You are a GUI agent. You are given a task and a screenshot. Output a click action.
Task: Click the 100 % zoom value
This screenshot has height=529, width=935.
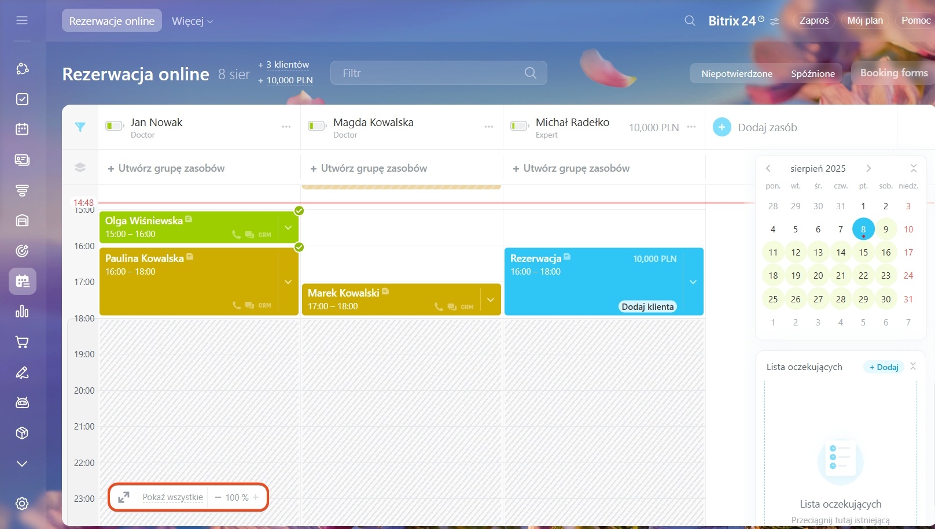[237, 498]
